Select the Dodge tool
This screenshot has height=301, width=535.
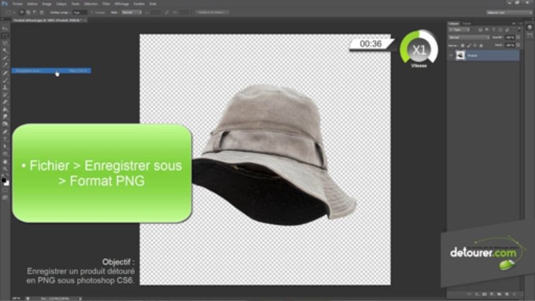[5, 124]
